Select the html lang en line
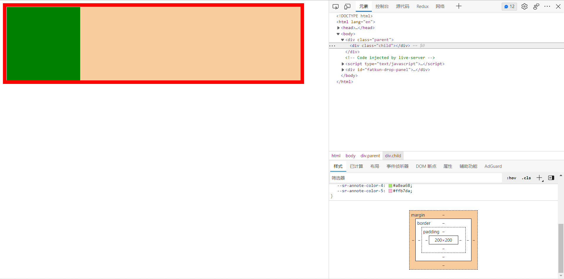 (x=356, y=22)
